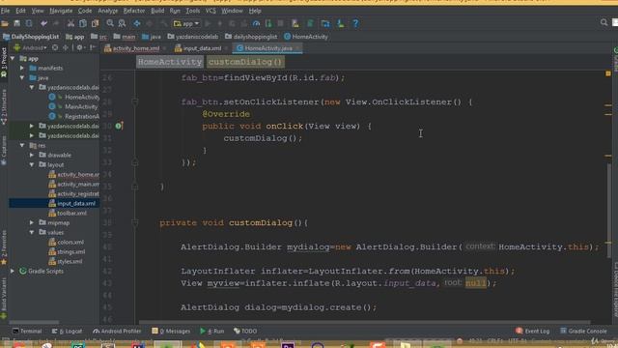
Task: Click DailyShoppingList breadcrumb
Action: click(31, 37)
